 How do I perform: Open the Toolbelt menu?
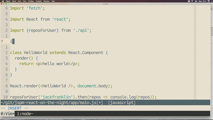point(39,1)
